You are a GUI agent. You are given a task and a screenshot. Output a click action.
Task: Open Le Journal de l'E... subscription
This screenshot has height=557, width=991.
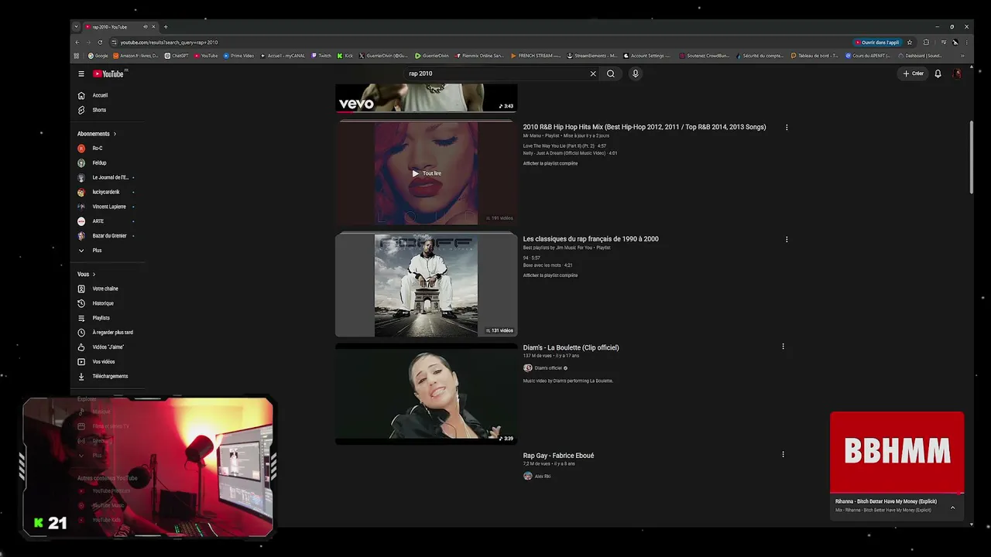(x=111, y=177)
